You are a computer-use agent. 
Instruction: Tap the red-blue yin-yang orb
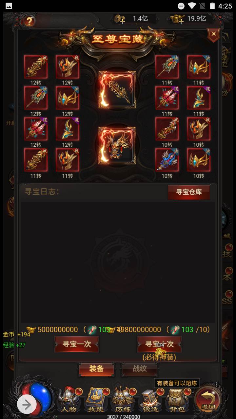36,396
